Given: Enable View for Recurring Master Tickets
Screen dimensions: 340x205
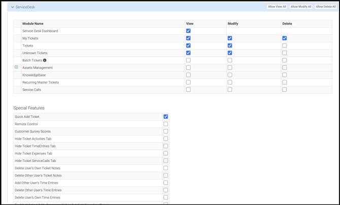Looking at the screenshot, I should point(188,83).
